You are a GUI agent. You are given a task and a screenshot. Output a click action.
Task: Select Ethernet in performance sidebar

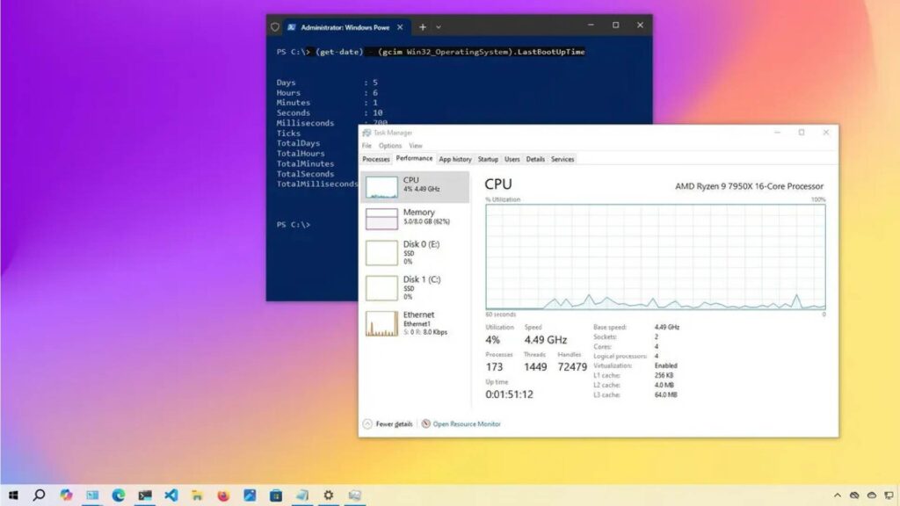point(414,323)
